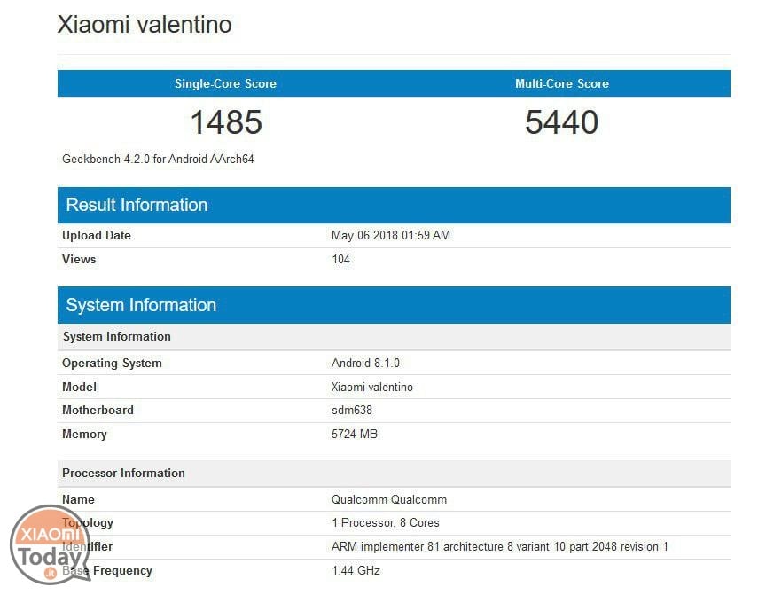Viewport: 758px width, 595px height.
Task: Click the motherboard value sdm638
Action: 352,411
